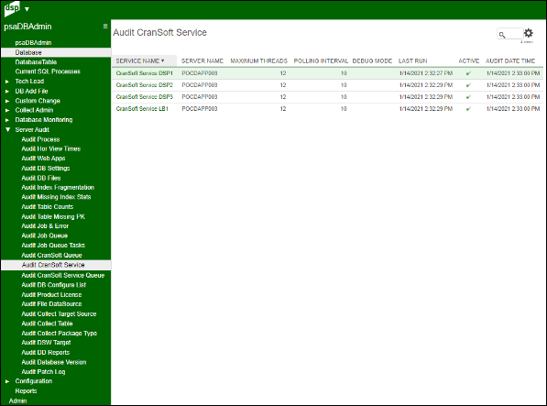This screenshot has height=406, width=547.
Task: Open the psaDBAdmin menu item
Action: click(x=33, y=42)
